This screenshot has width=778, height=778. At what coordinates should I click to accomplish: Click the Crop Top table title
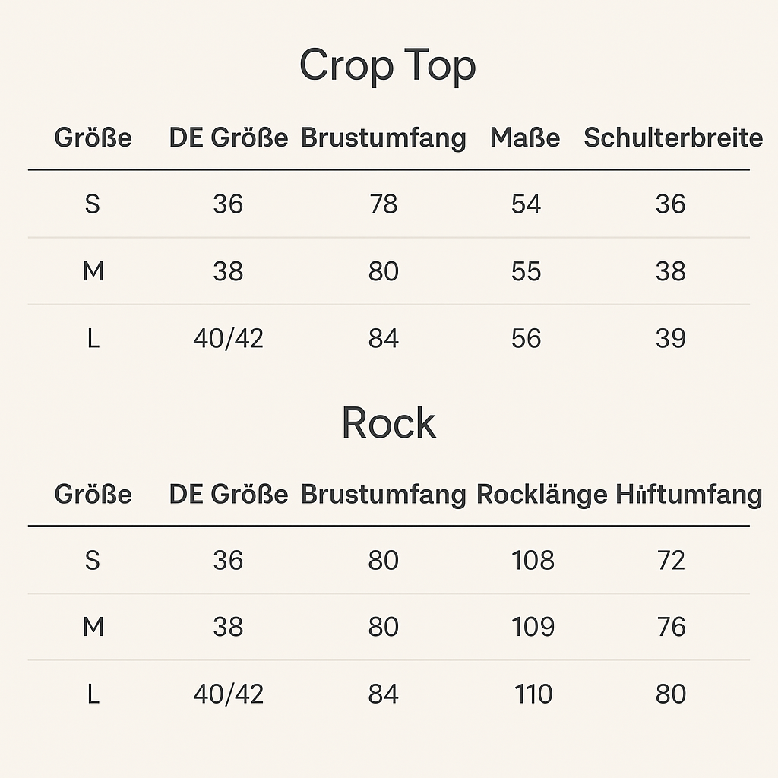point(387,66)
